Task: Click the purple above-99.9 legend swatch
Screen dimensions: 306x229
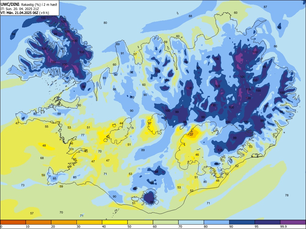Action: tap(293, 222)
